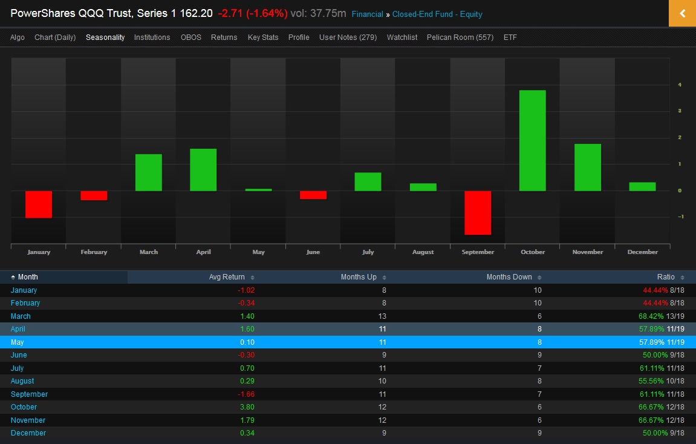Click the orange back arrow button
This screenshot has width=696, height=444.
coord(682,13)
